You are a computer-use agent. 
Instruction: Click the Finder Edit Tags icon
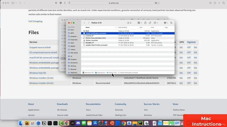[x=150, y=23]
